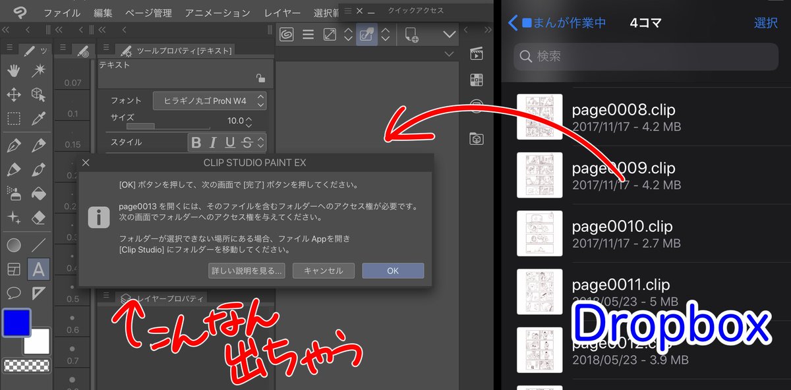Toggle Underline text style

coord(230,142)
